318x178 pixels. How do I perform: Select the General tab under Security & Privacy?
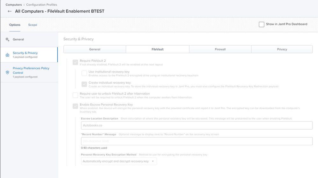[95, 49]
